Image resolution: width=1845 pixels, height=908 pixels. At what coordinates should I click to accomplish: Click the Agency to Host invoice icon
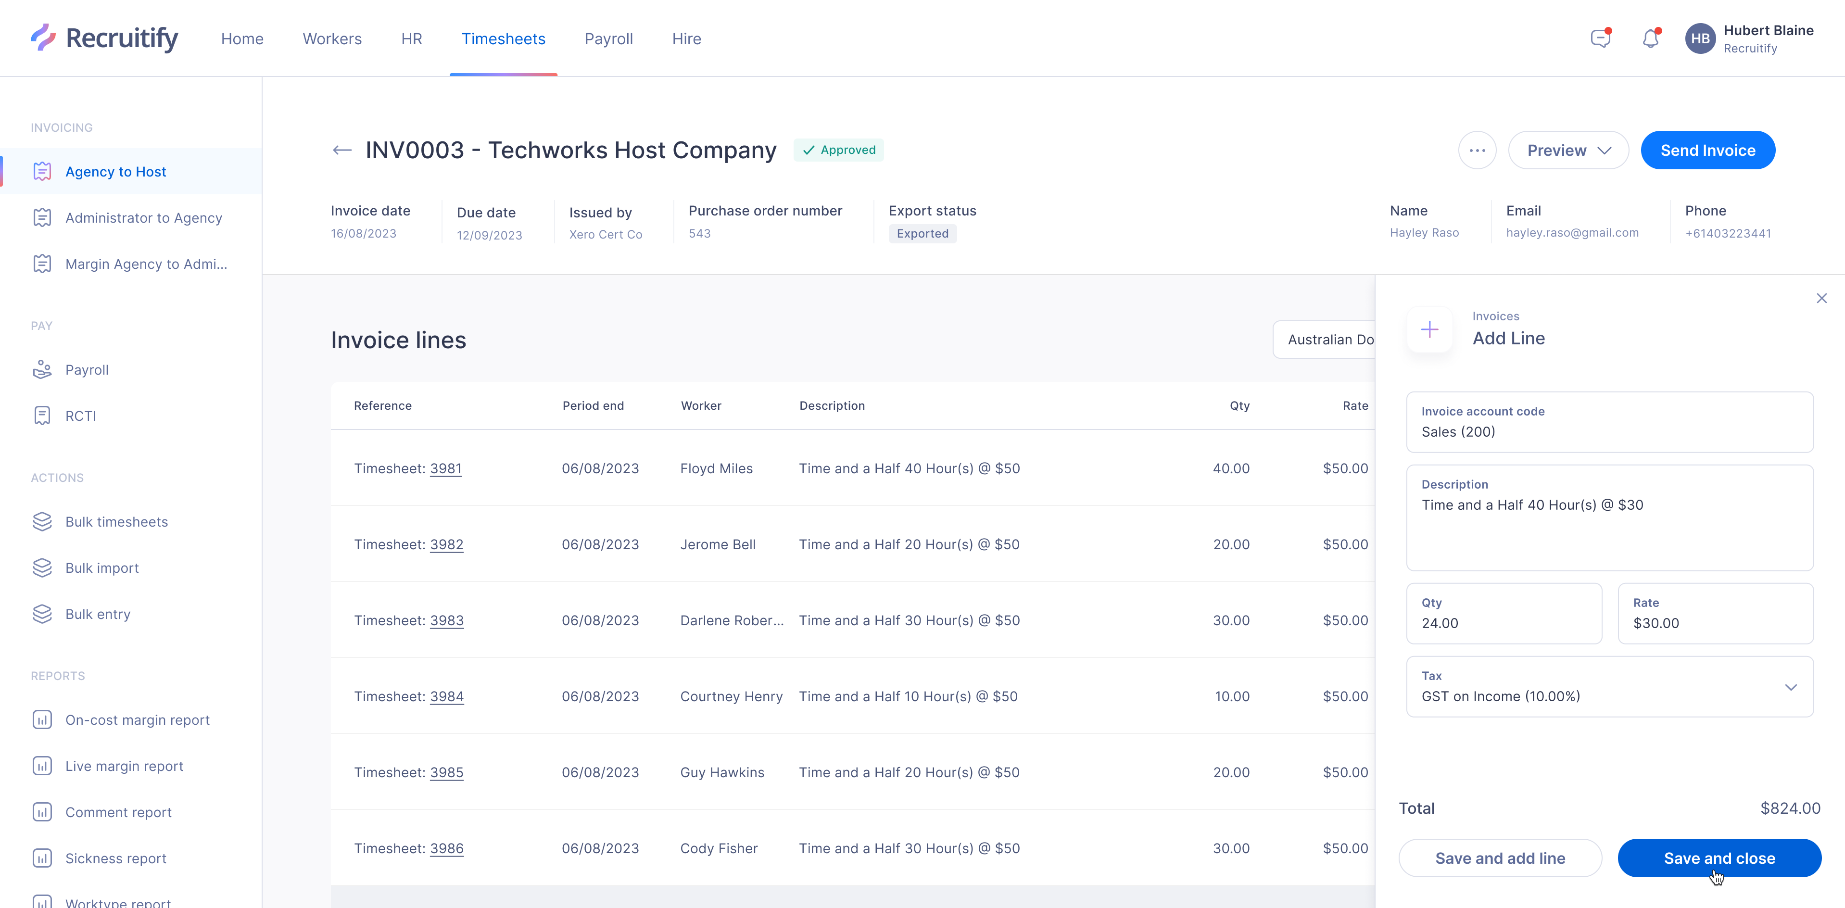[x=42, y=171]
